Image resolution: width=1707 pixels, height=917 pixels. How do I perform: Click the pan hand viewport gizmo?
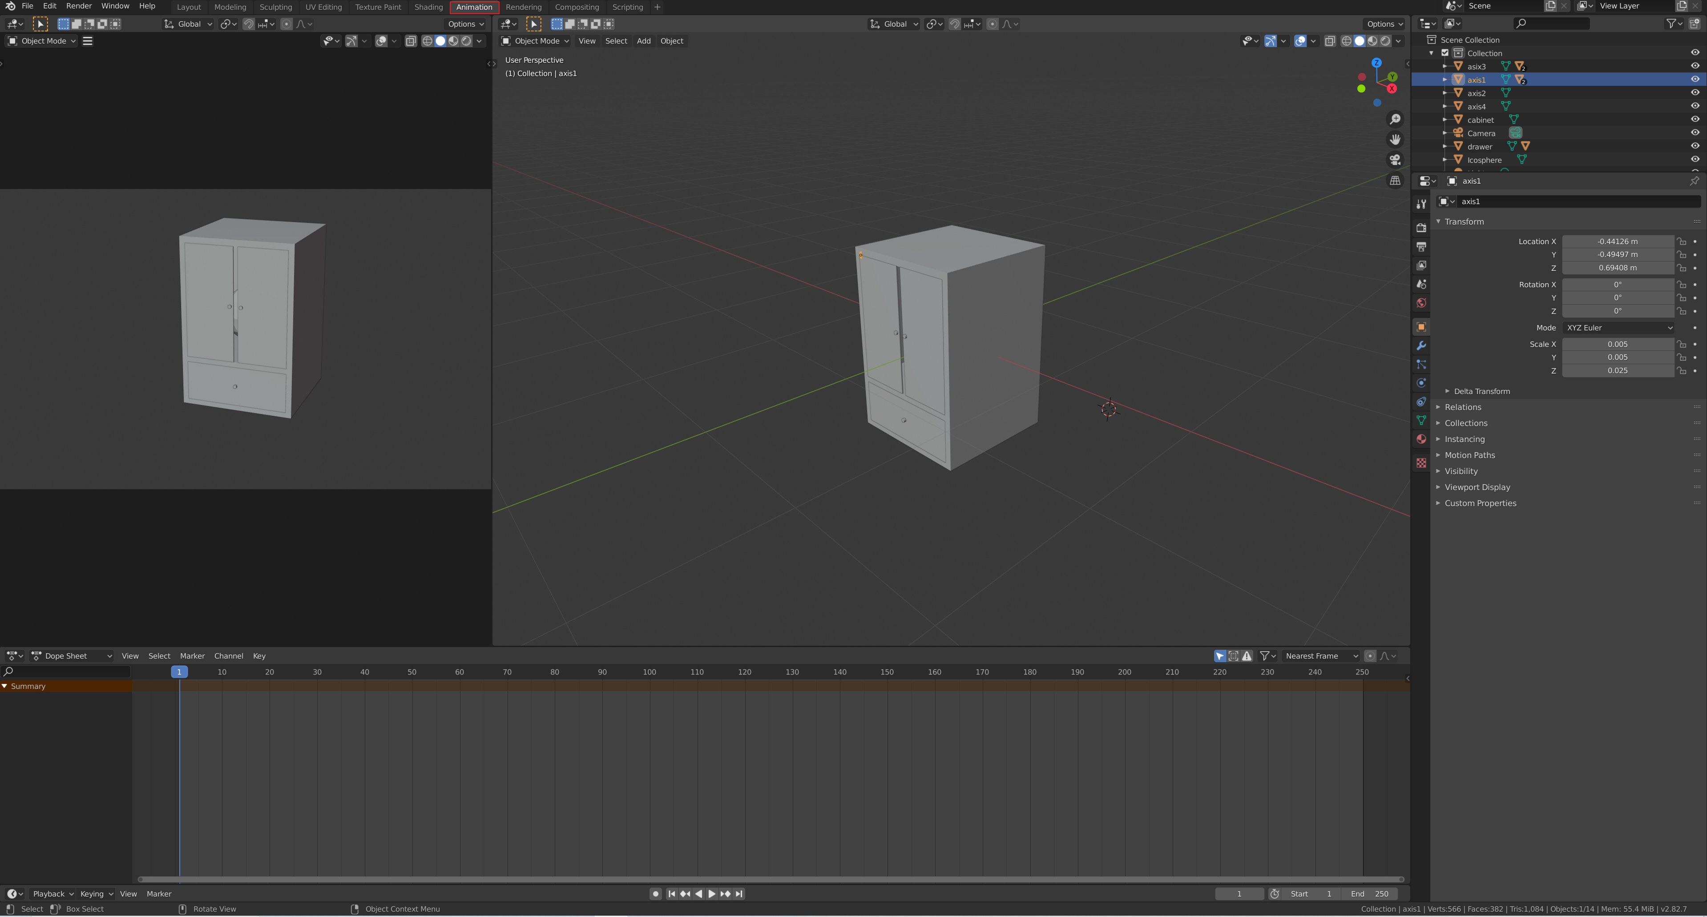tap(1395, 140)
